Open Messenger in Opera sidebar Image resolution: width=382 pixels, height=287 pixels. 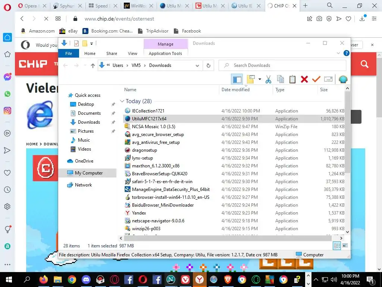pyautogui.click(x=7, y=77)
